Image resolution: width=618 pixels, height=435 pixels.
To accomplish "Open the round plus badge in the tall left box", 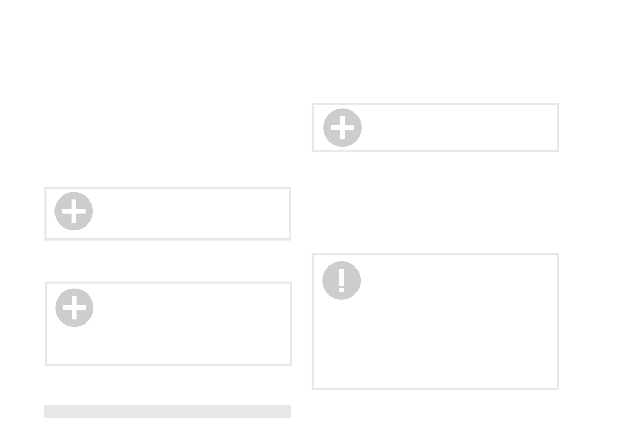I will pos(74,307).
